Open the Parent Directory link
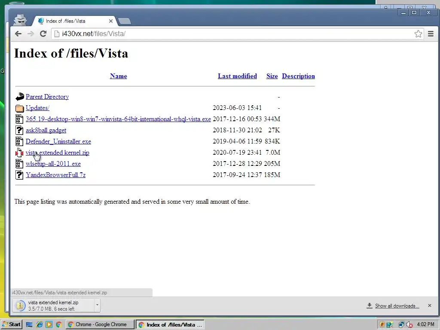 coord(47,97)
